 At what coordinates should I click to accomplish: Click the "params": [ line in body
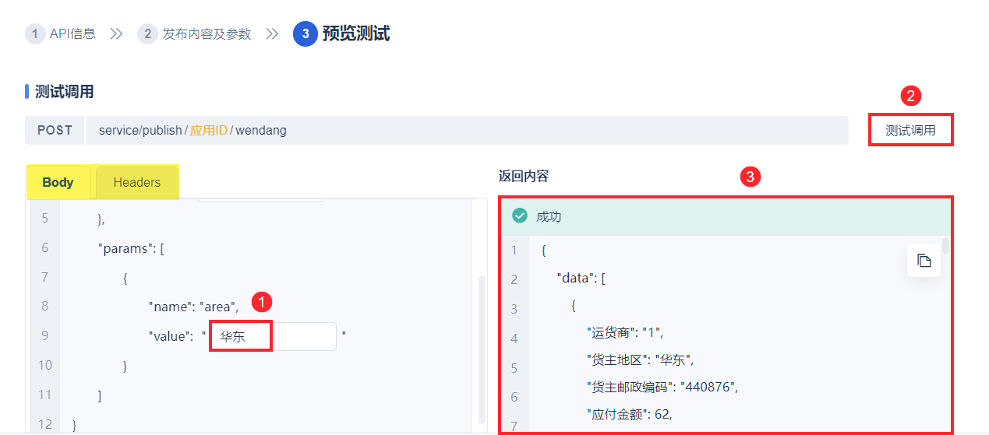pyautogui.click(x=131, y=247)
